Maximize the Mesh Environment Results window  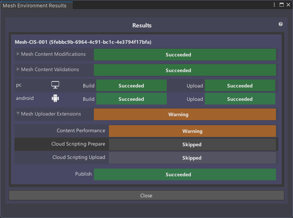[282, 5]
